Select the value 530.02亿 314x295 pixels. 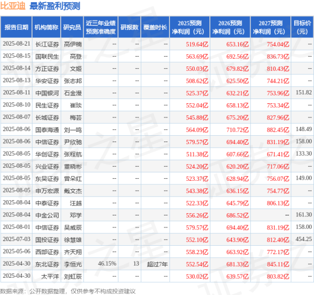(x=197, y=277)
